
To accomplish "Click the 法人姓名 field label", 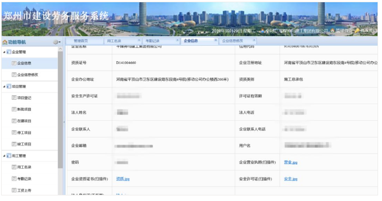I will coord(79,112).
